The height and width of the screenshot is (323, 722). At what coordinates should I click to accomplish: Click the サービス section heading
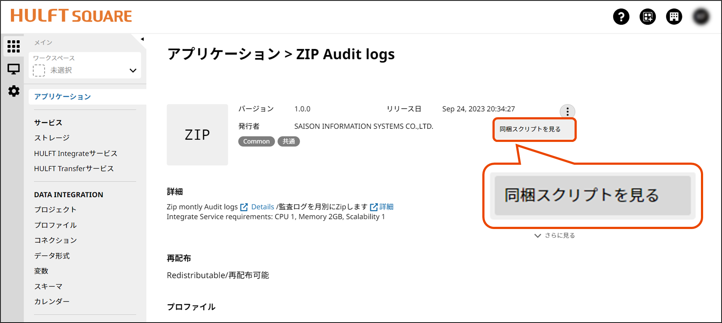[48, 123]
